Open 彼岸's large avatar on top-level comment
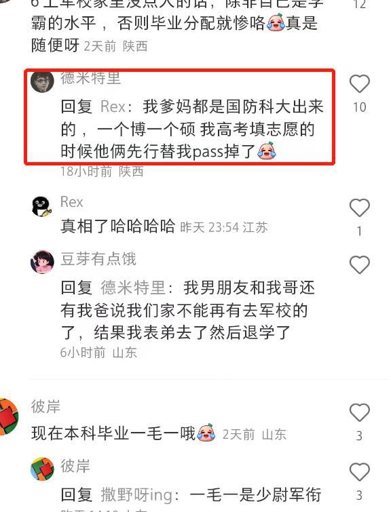The width and height of the screenshot is (391, 512). [9, 416]
